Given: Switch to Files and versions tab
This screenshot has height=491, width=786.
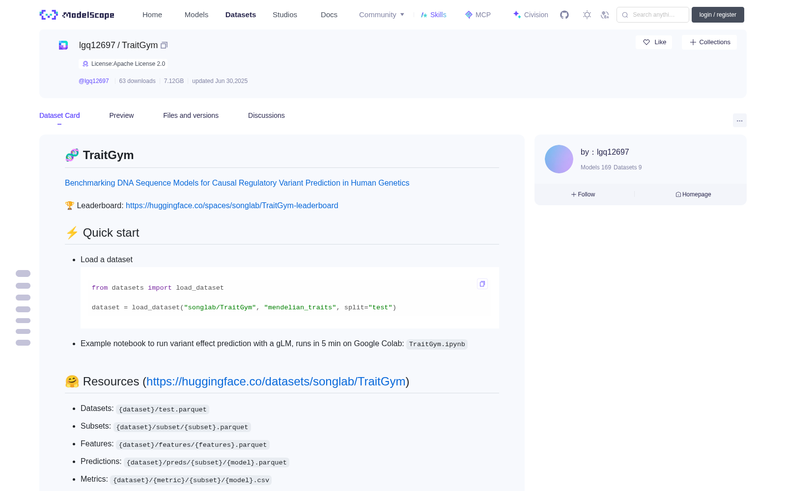Looking at the screenshot, I should click(x=191, y=115).
